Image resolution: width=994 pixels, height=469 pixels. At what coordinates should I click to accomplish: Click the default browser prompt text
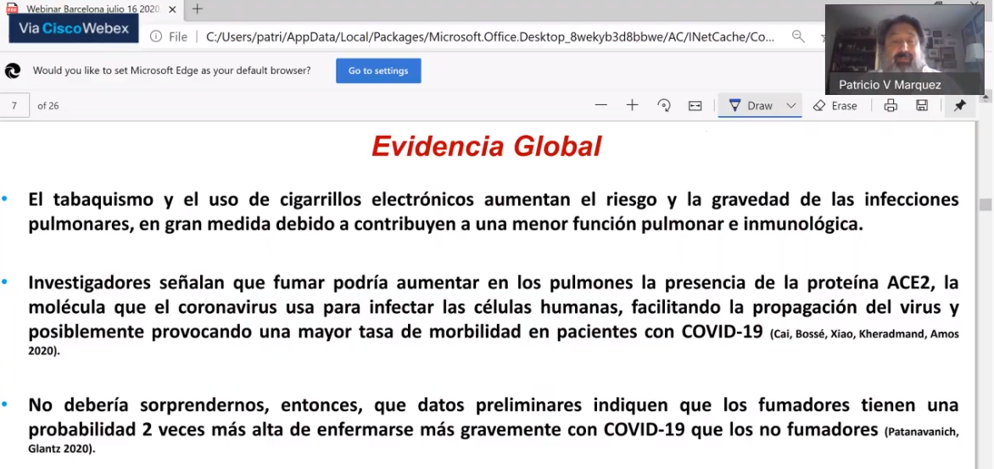[172, 70]
